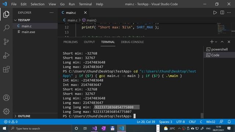Click the Run Code play button
Viewport: 235px width, 132px height.
pyautogui.click(x=215, y=12)
